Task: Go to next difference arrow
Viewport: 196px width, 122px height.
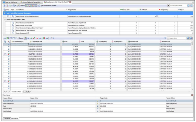Action: [54, 38]
